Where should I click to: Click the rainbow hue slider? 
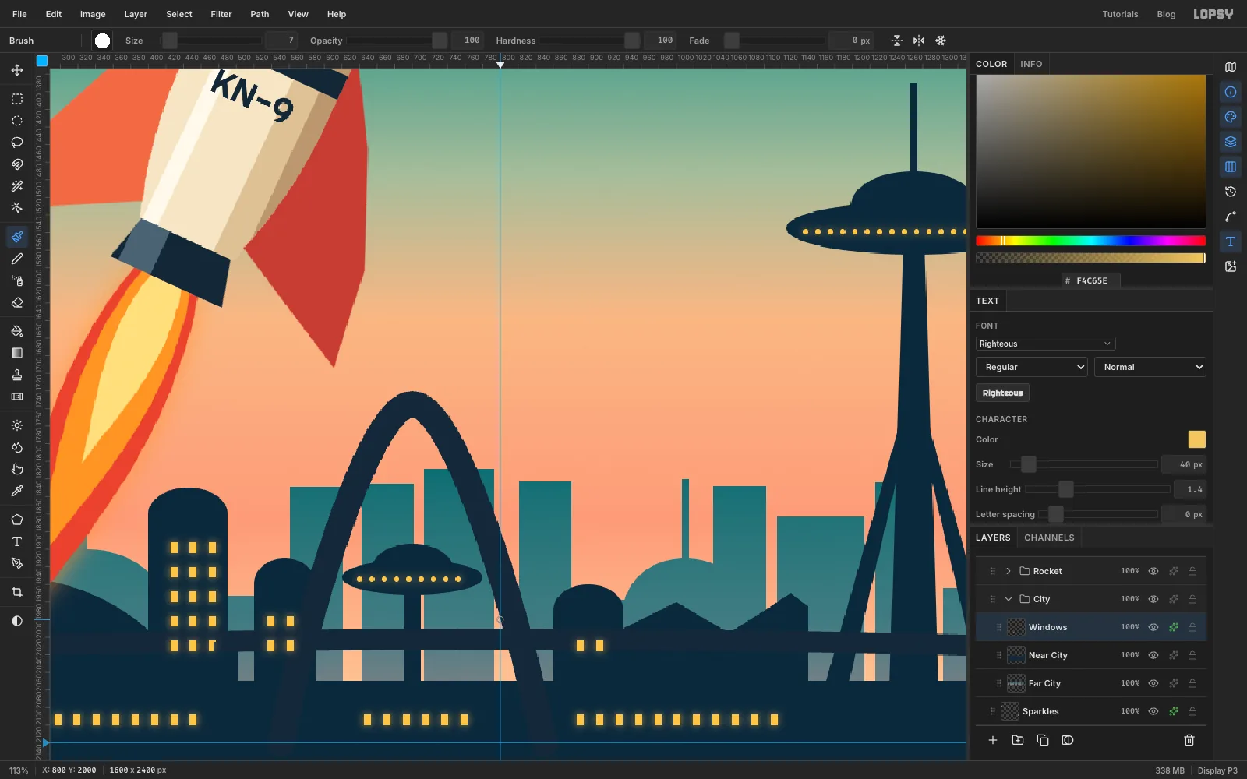coord(1090,241)
